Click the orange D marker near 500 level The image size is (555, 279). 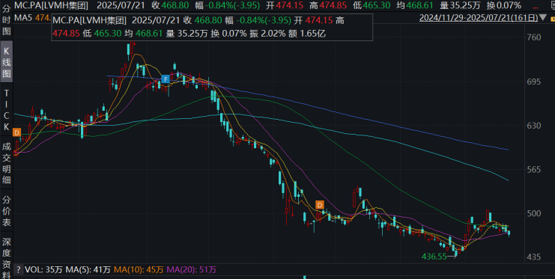[320, 204]
